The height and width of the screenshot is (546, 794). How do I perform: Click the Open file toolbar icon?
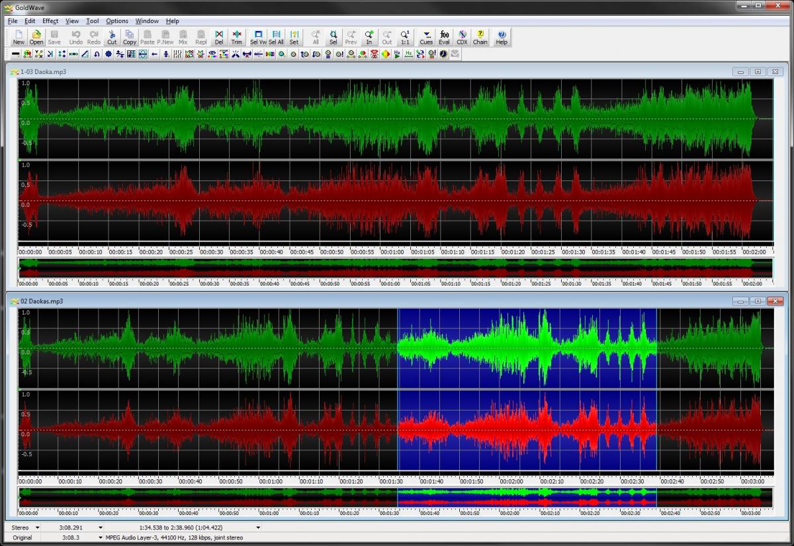point(36,37)
